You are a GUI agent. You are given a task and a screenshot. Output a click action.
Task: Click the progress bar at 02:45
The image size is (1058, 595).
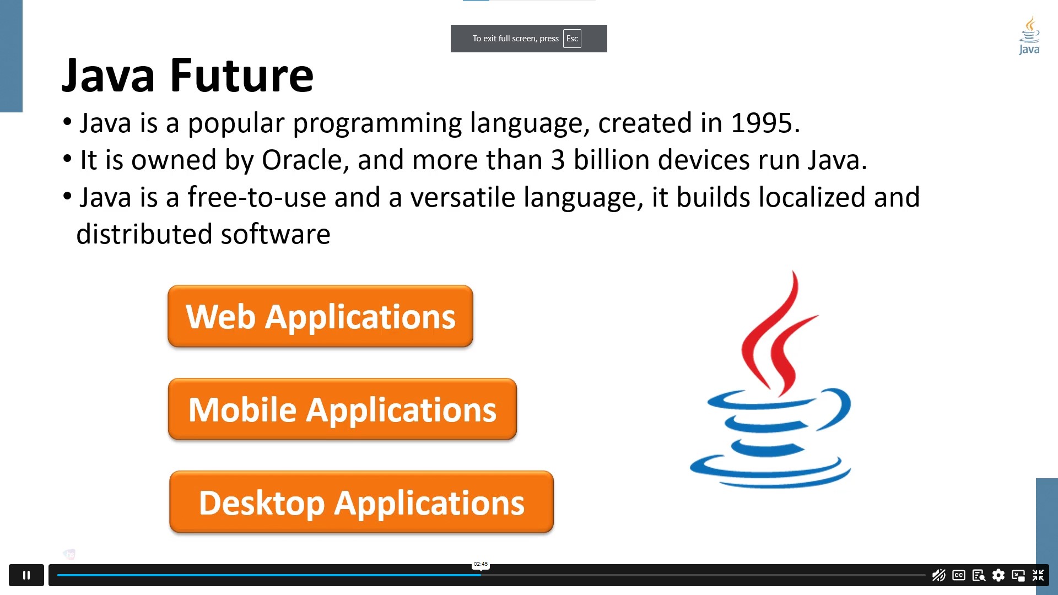coord(479,574)
